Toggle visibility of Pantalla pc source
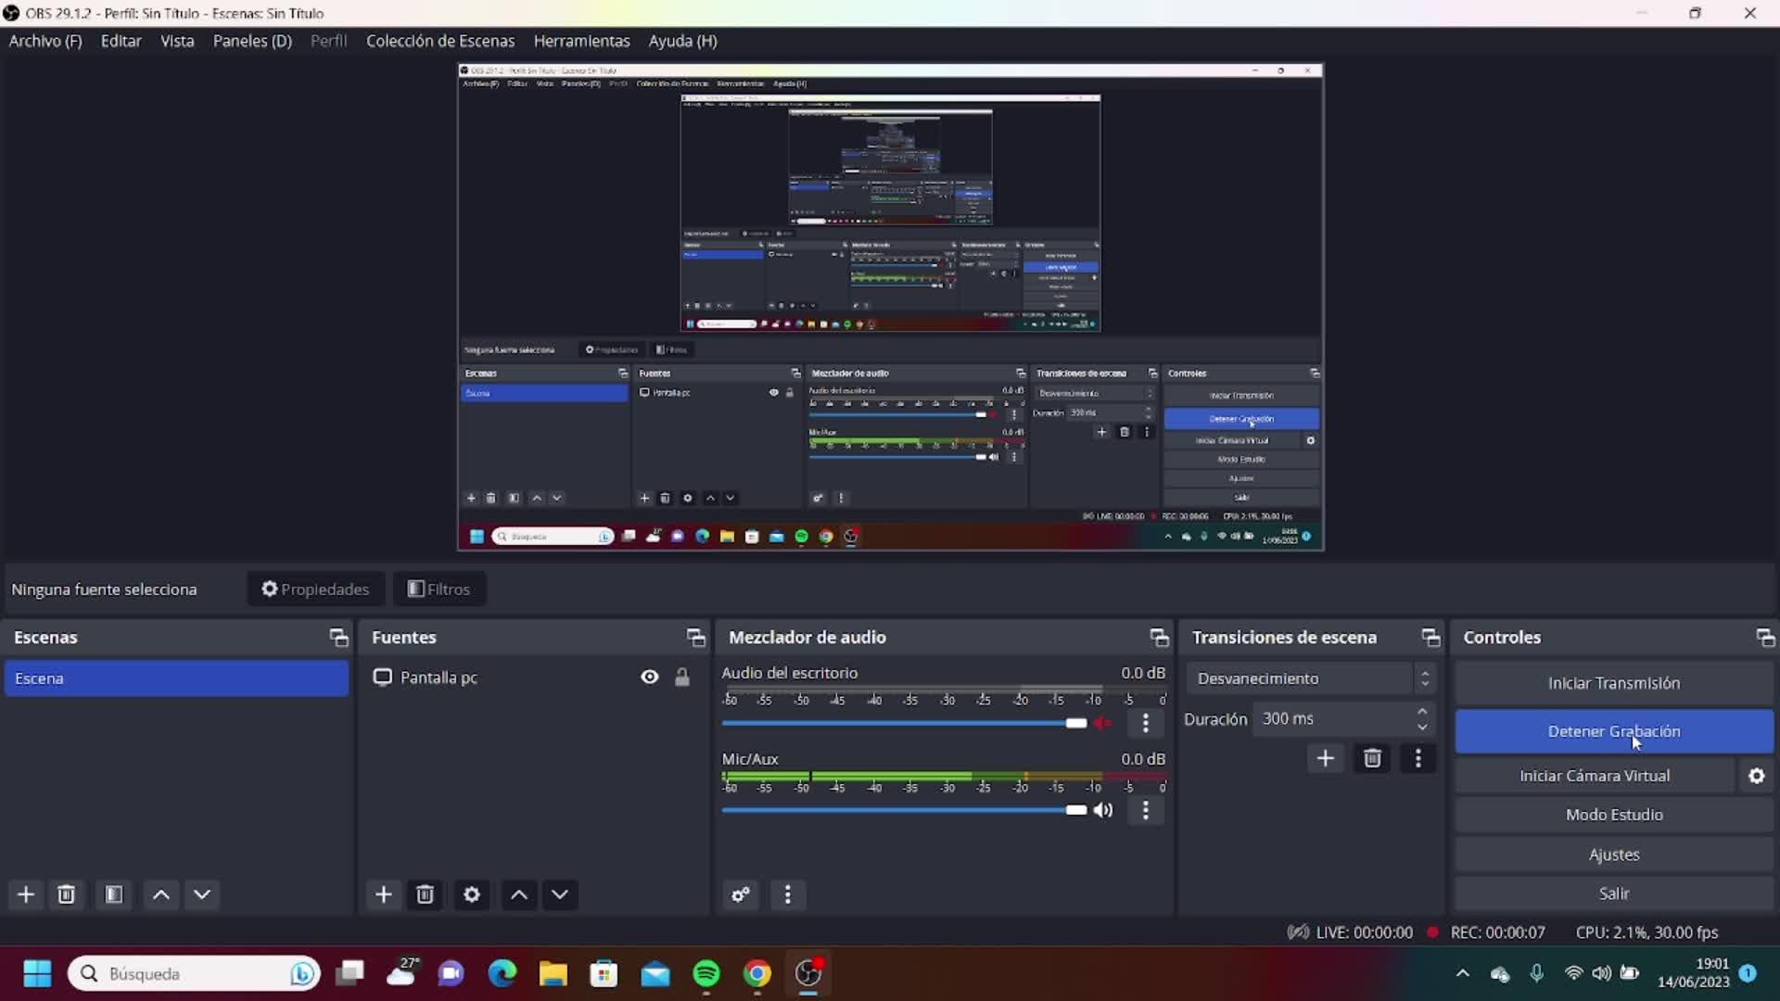Viewport: 1780px width, 1001px height. coord(650,678)
